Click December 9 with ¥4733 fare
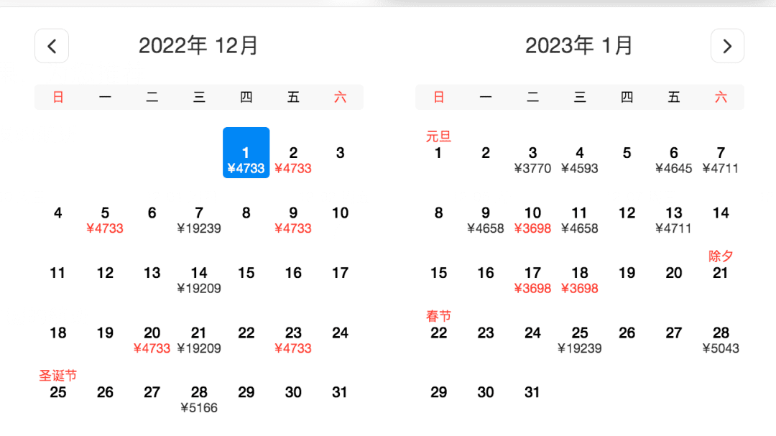 [x=293, y=219]
